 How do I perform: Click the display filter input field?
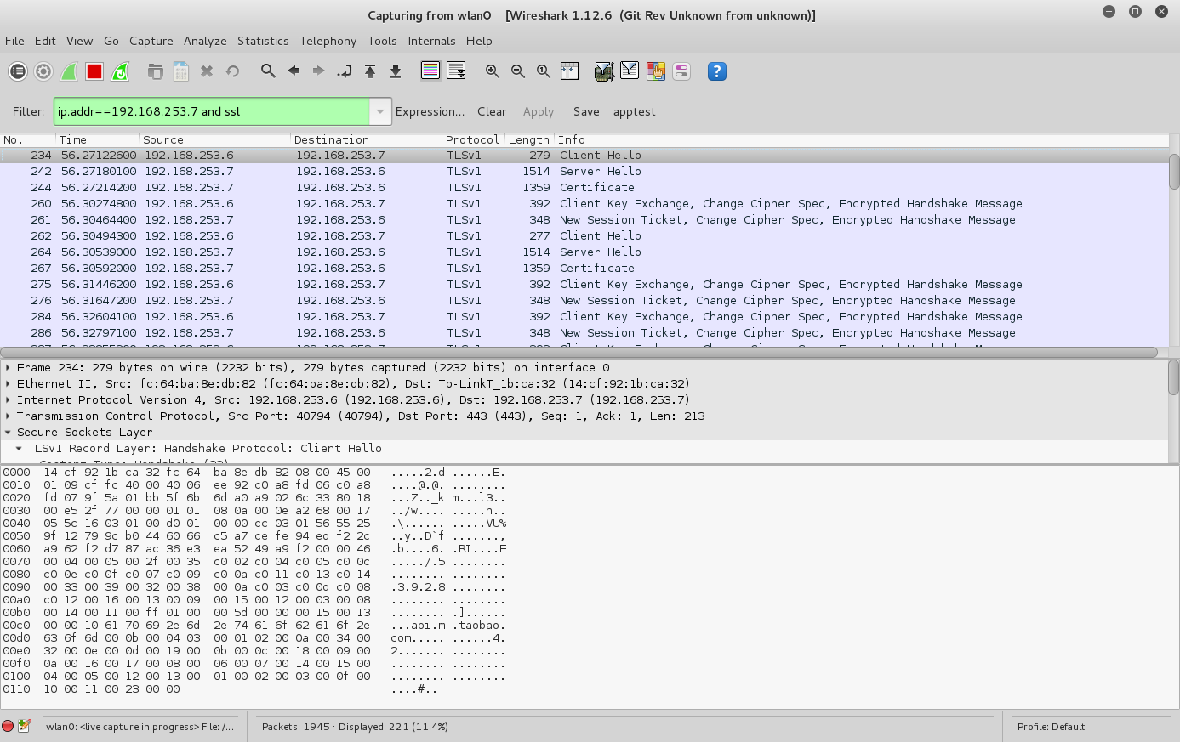click(211, 111)
